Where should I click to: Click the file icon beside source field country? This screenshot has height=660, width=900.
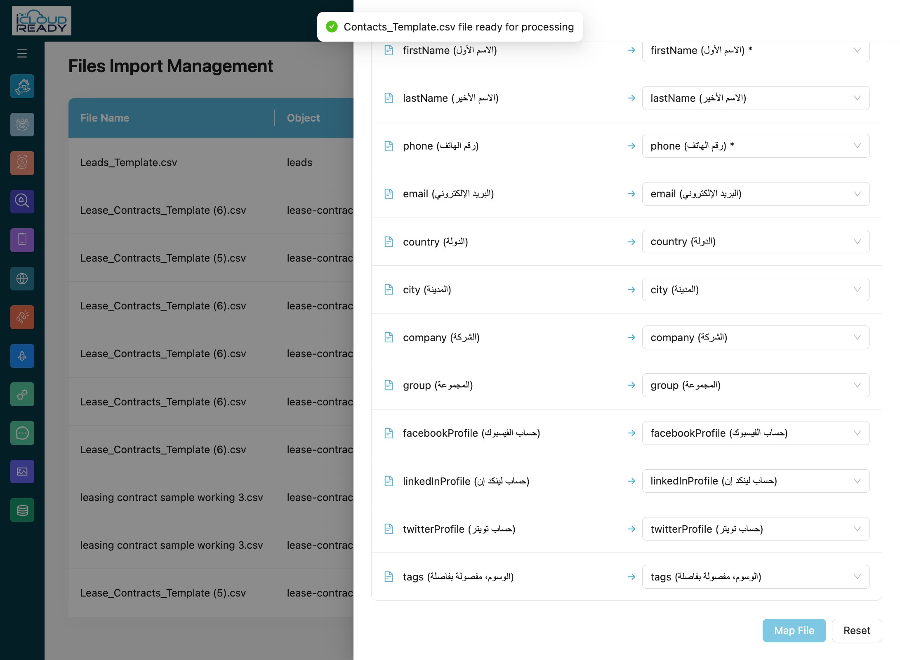[389, 242]
